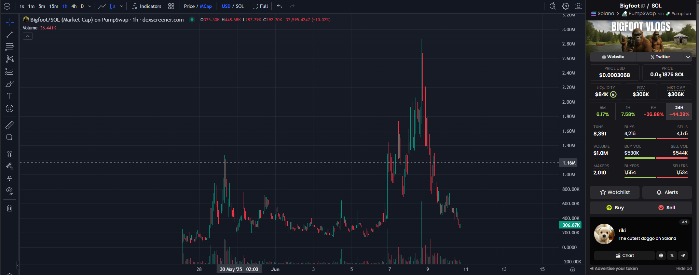Select the crosshair cursor tool

click(x=10, y=22)
